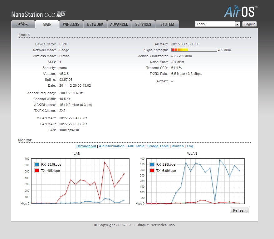Switch to the WIRELESS tab
The image size is (274, 239).
(x=71, y=24)
